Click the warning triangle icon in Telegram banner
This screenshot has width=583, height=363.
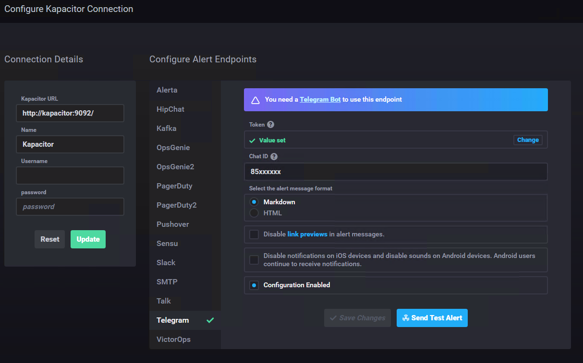[255, 100]
